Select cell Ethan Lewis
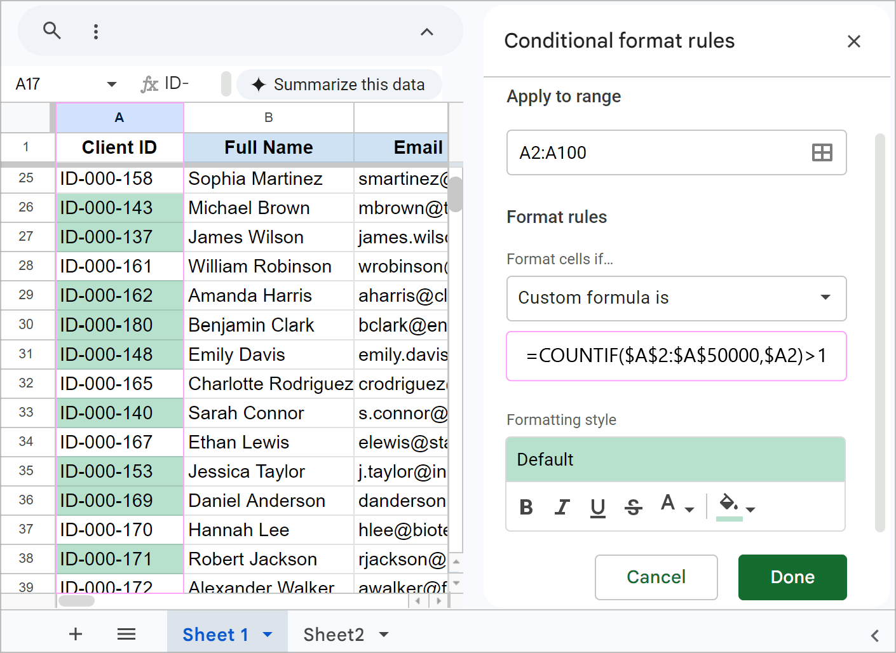Screen dimensions: 896x653 click(x=269, y=442)
